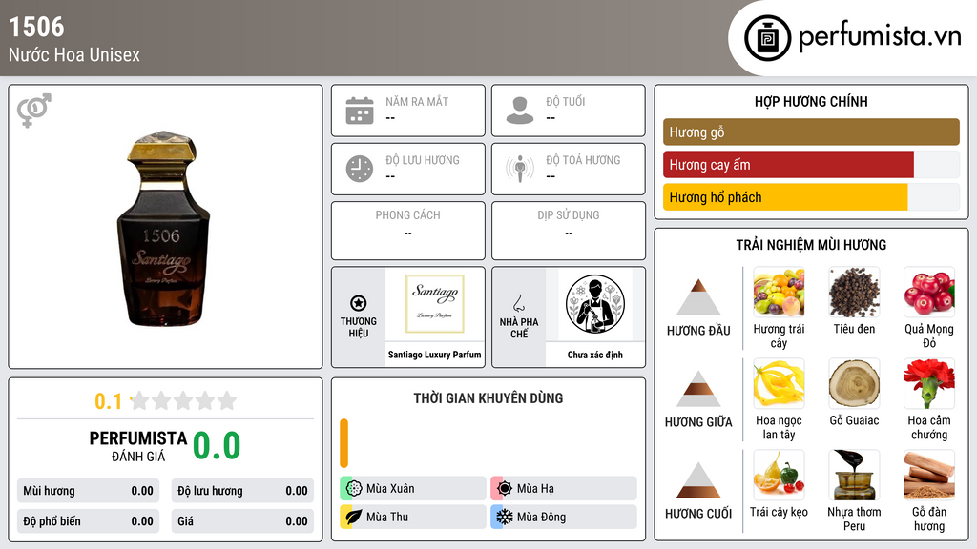Click the Hương trái cây note image
Viewport: 977px width, 549px height.
[779, 292]
